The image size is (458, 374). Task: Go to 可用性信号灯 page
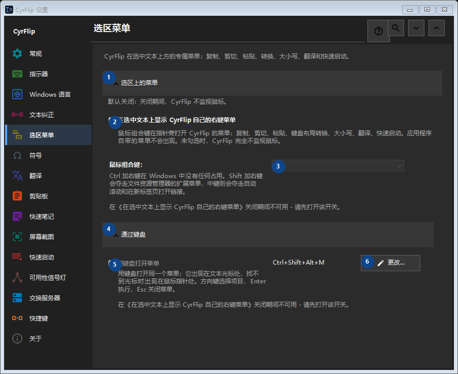48,277
